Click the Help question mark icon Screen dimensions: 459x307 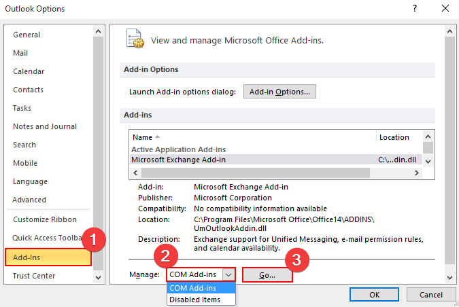coord(415,8)
